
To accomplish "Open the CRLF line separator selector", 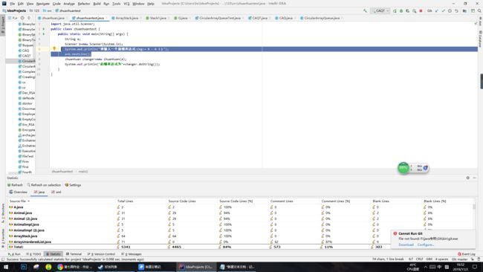I will click(x=420, y=259).
